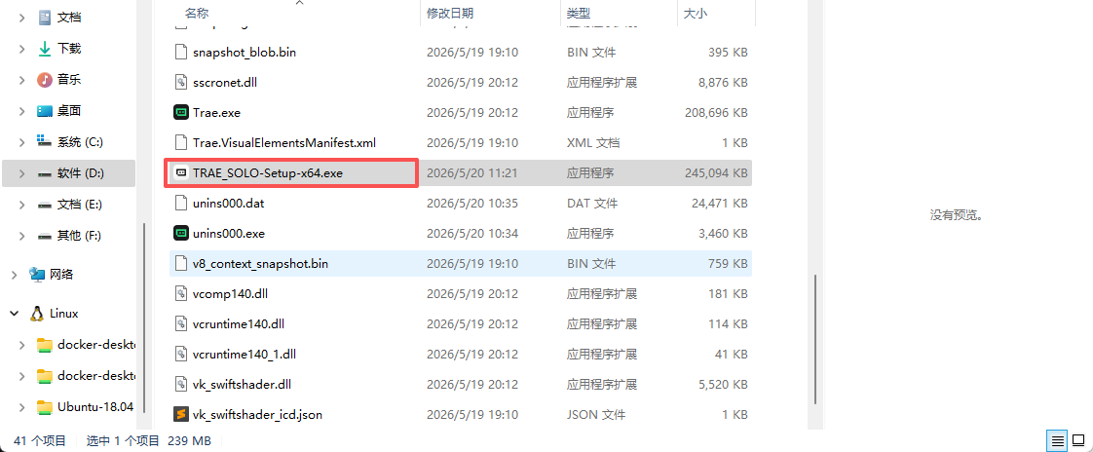
Task: Click size value 208,696 KB
Action: coord(716,112)
